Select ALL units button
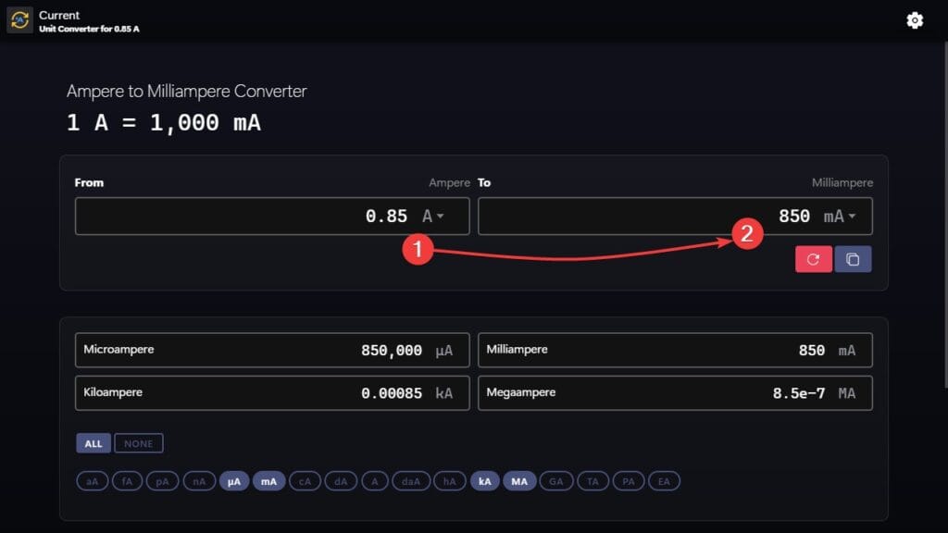948x533 pixels. (94, 443)
